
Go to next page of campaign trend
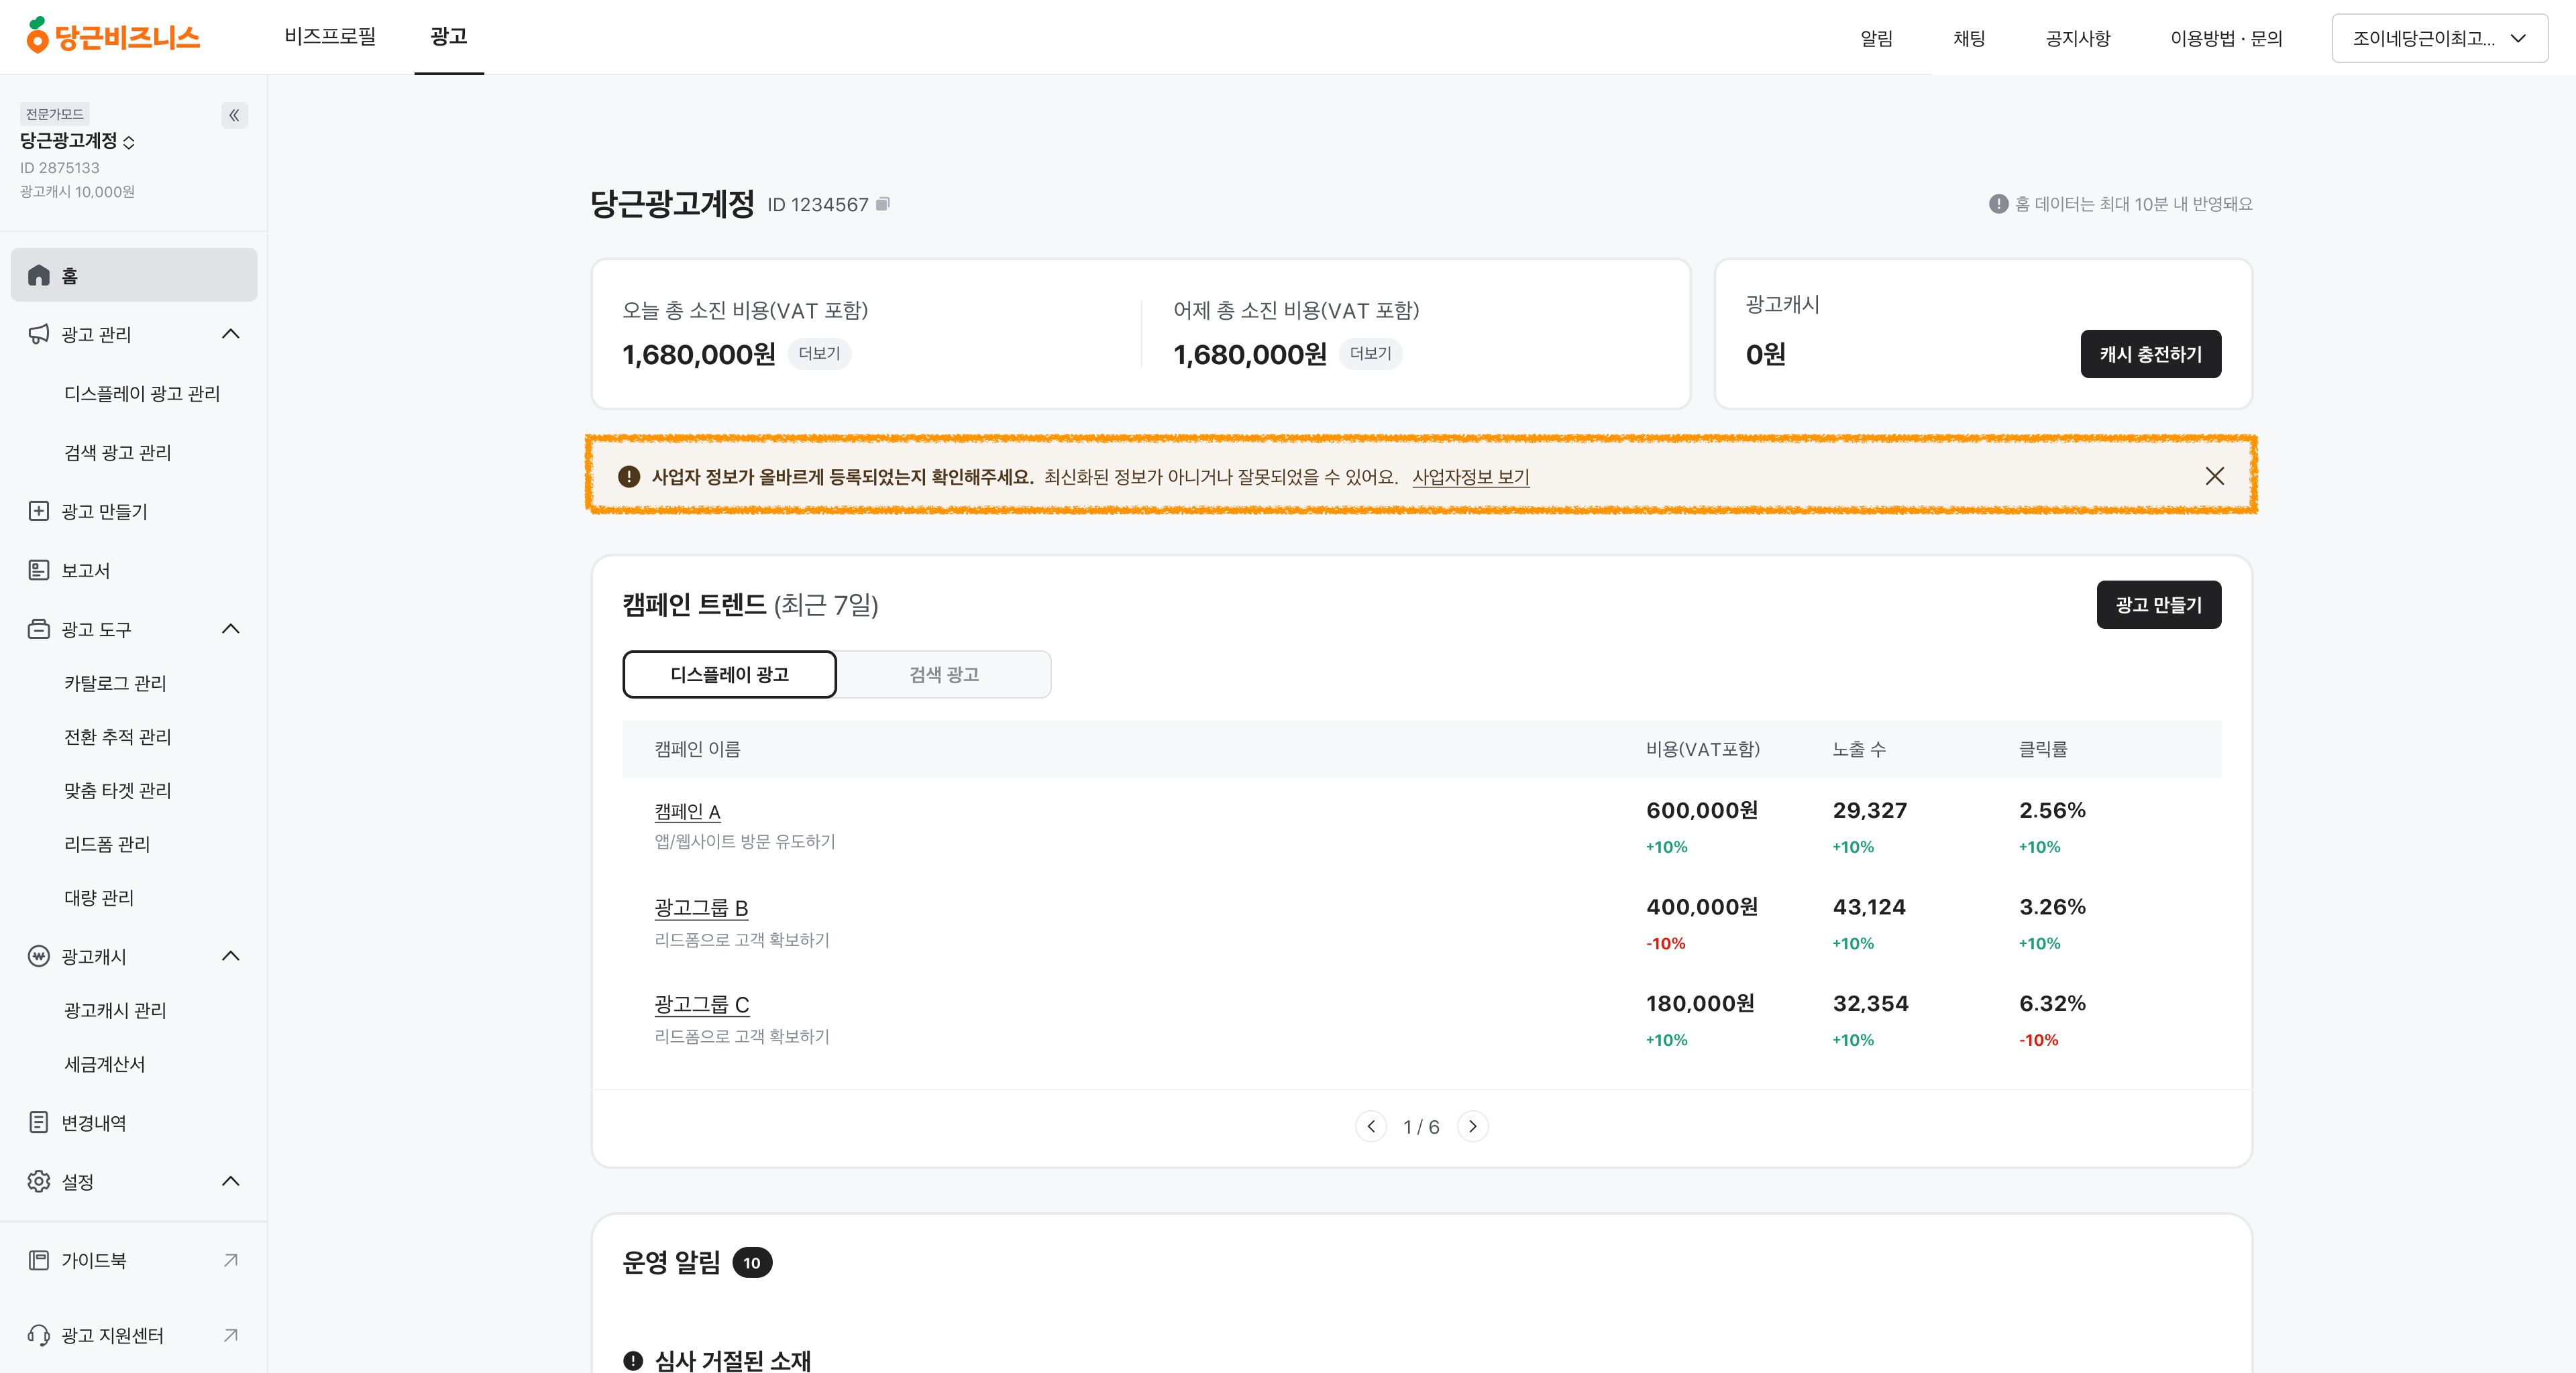pos(1472,1126)
